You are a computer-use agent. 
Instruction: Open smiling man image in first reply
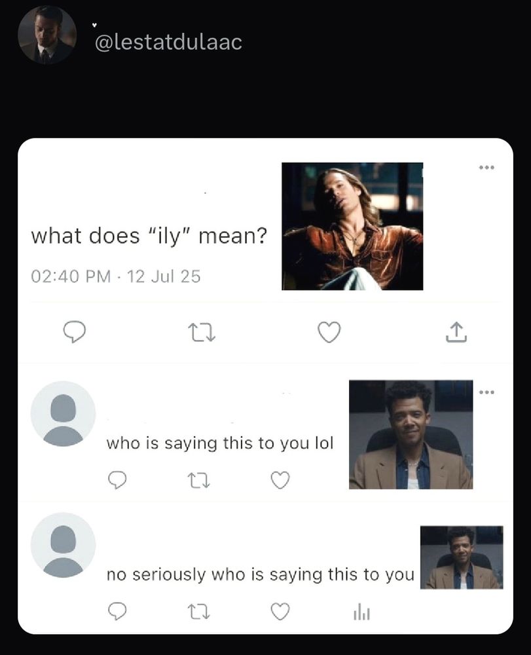click(411, 434)
